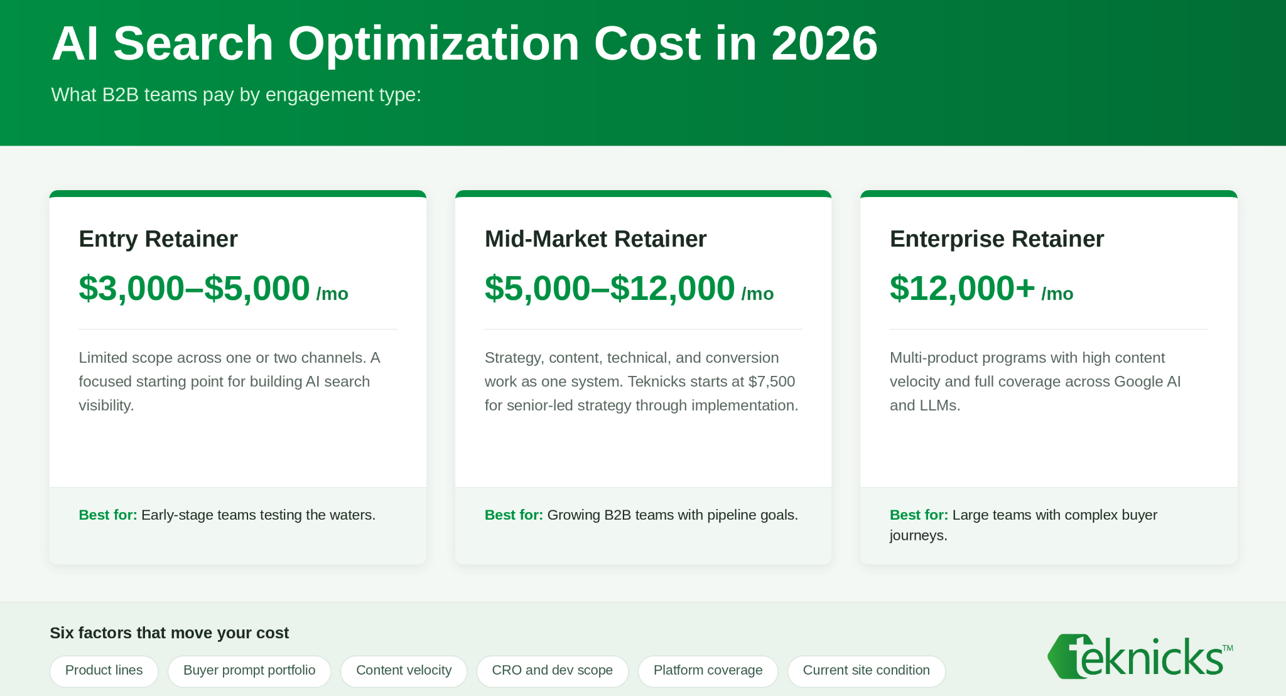
Task: Click the Content velocity pill
Action: pos(404,671)
